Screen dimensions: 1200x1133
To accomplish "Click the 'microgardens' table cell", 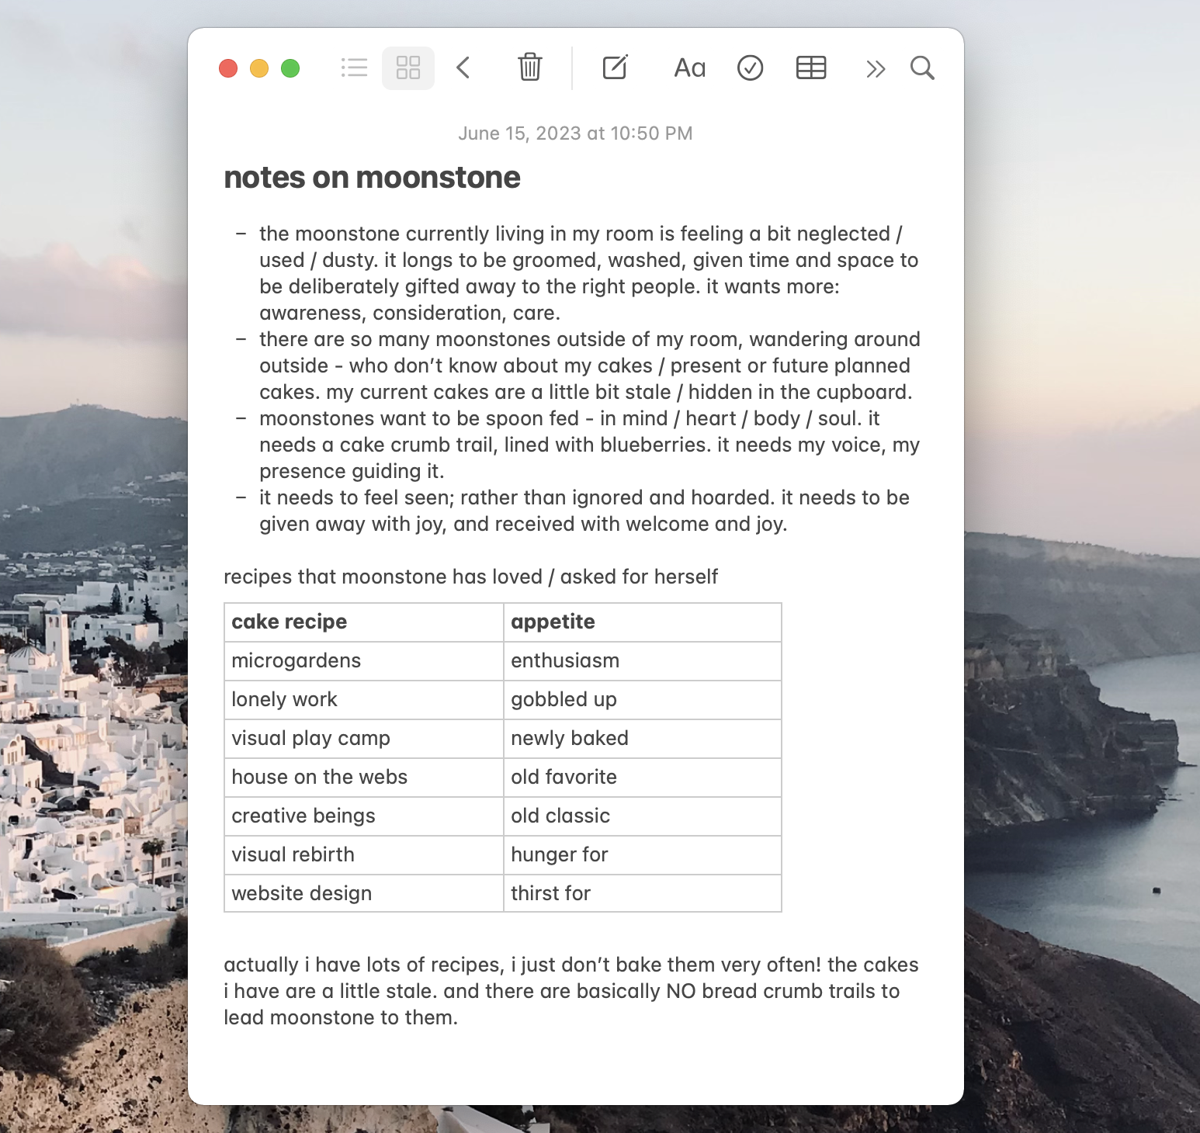I will 364,661.
